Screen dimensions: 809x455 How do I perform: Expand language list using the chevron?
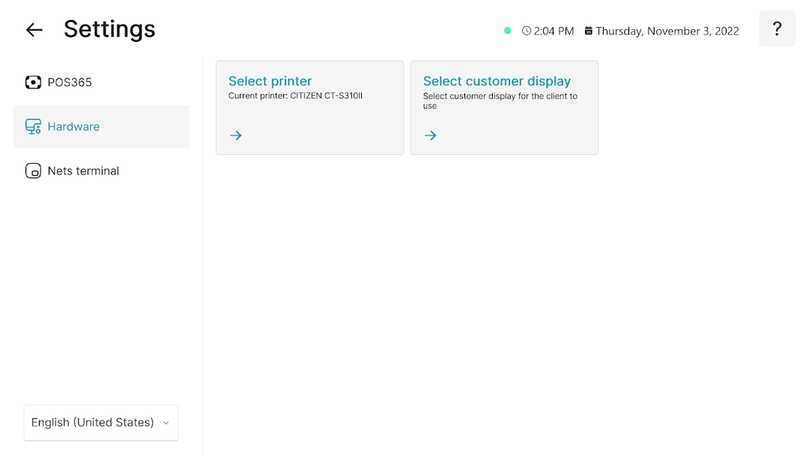(x=166, y=423)
